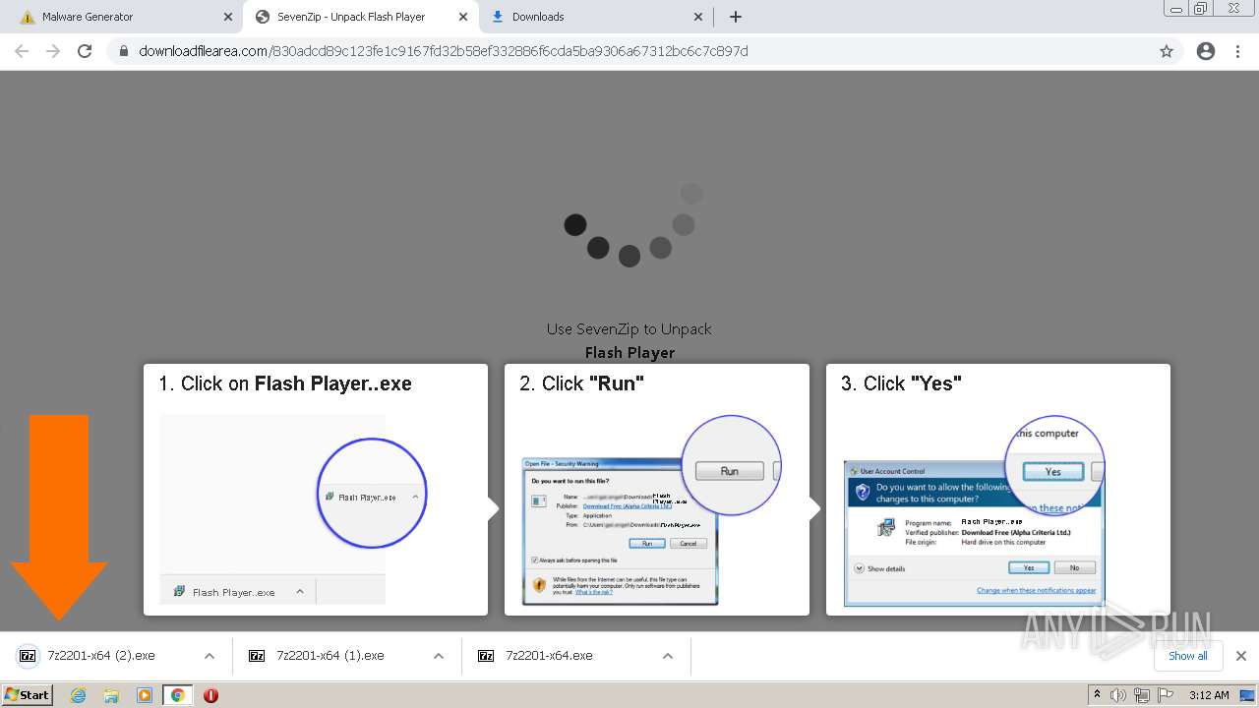Switch to the Malware Generator tab

(x=123, y=17)
